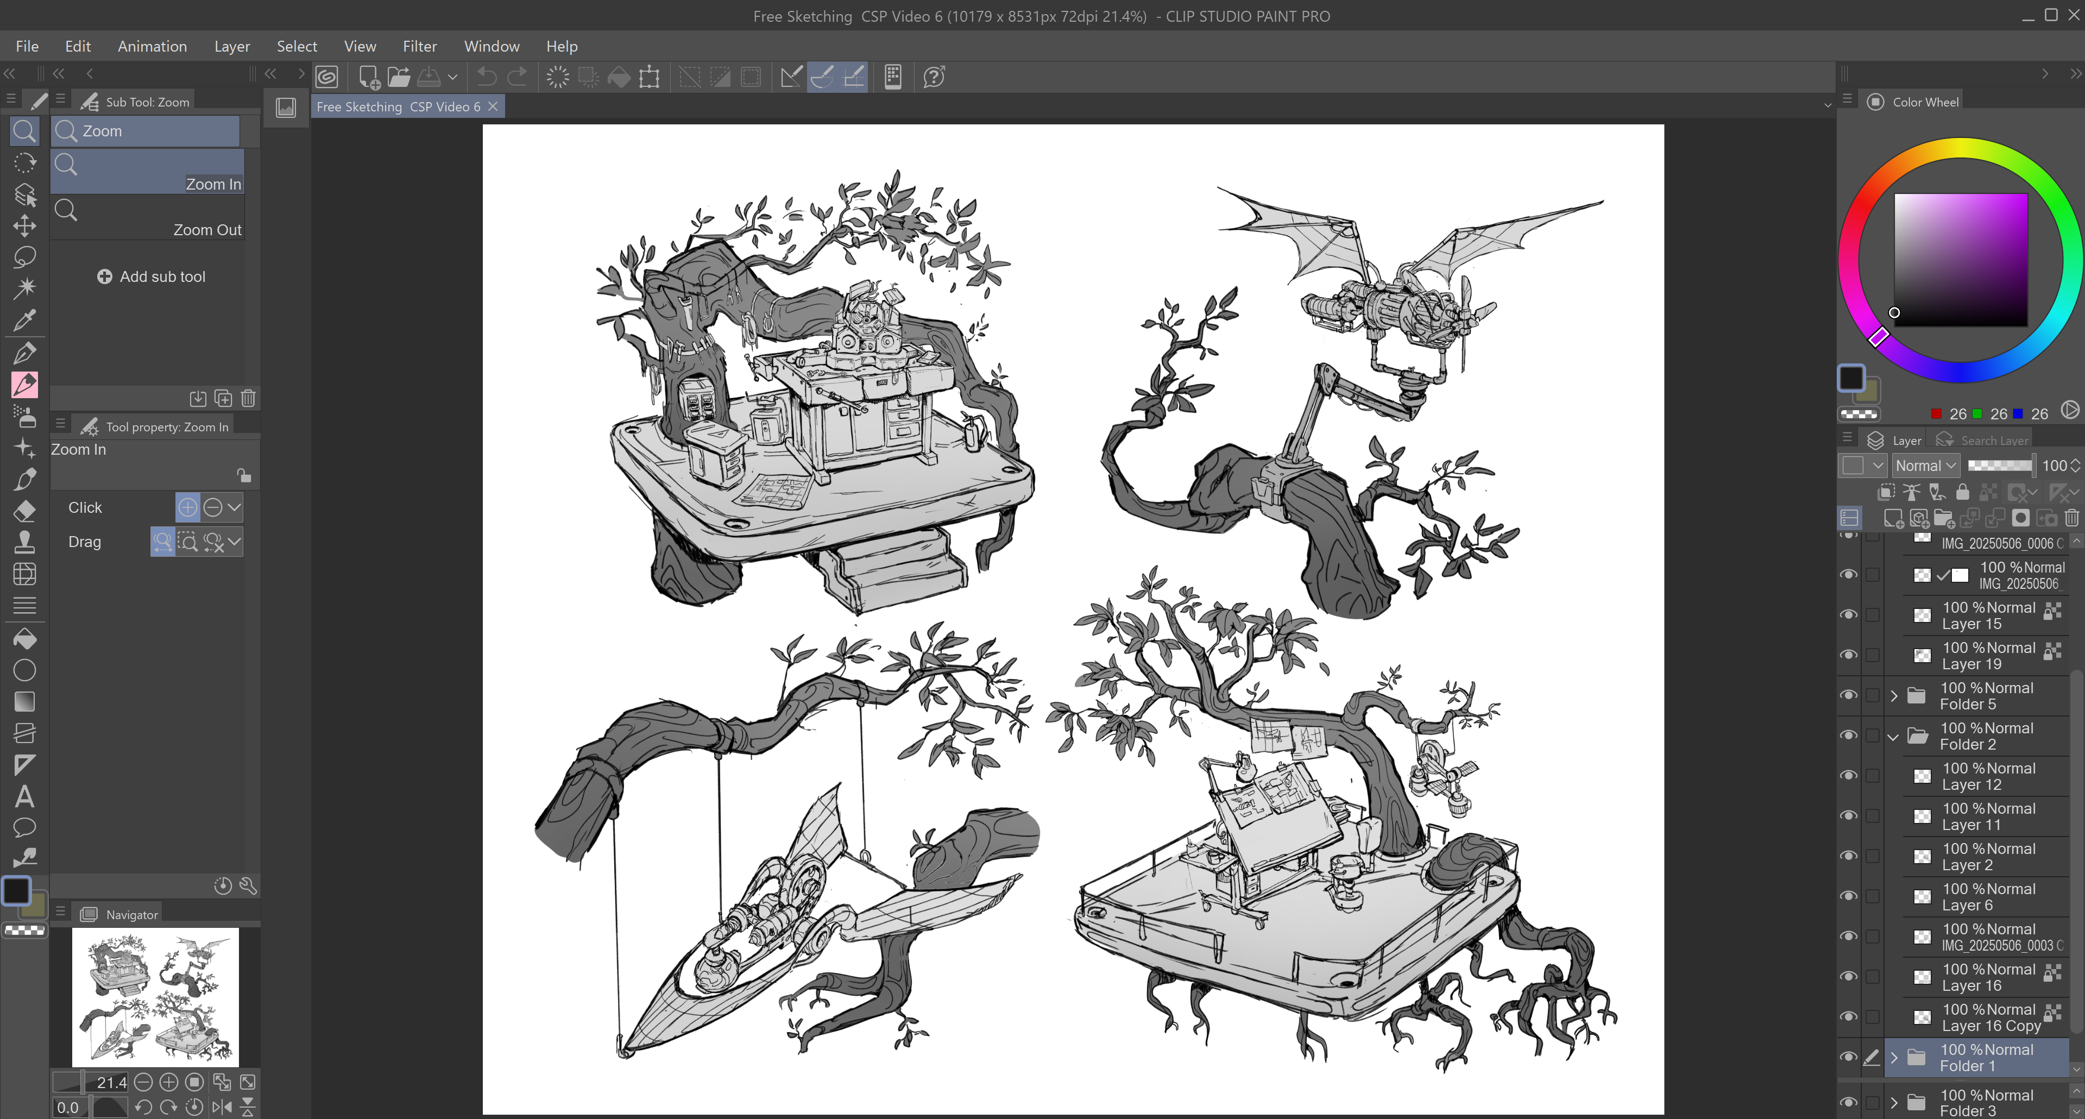The image size is (2085, 1119).
Task: Select the Eraser tool
Action: click(24, 511)
